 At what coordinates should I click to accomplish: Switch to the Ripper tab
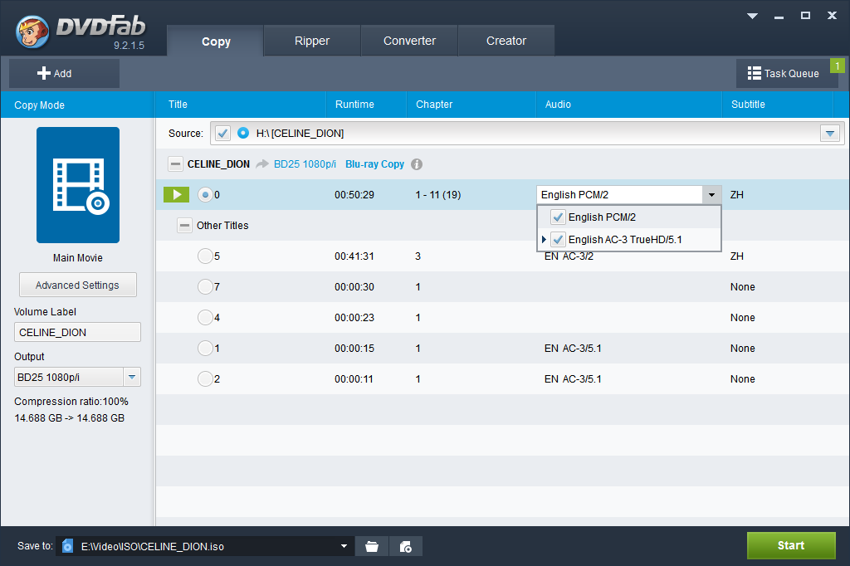312,41
